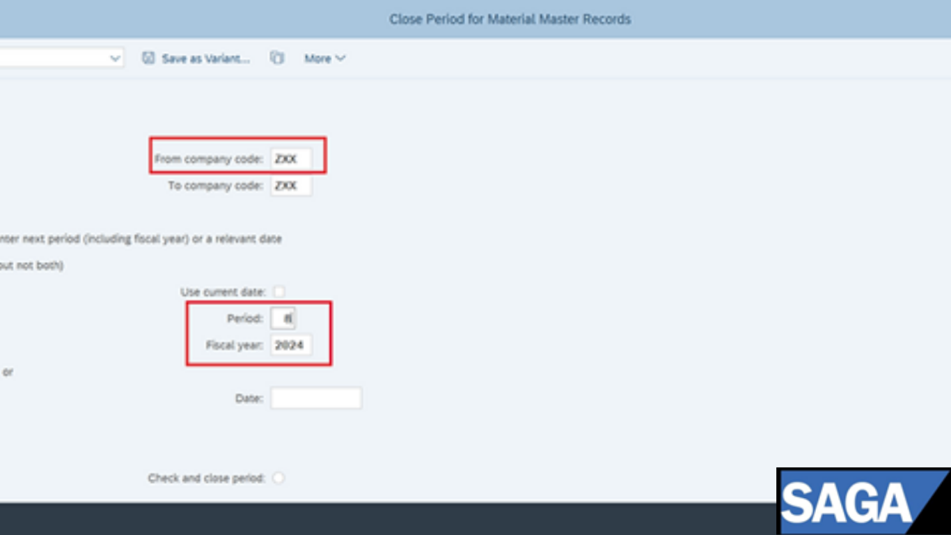Click the From company code input field
Screen dimensions: 951x535
pyautogui.click(x=291, y=159)
